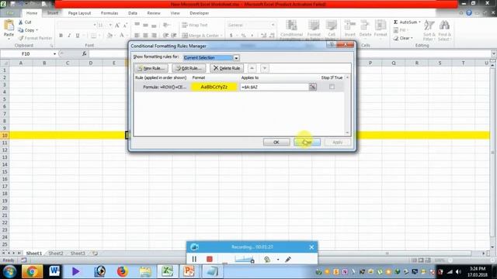
Task: Open Firefox from taskbar
Action: tap(123, 271)
